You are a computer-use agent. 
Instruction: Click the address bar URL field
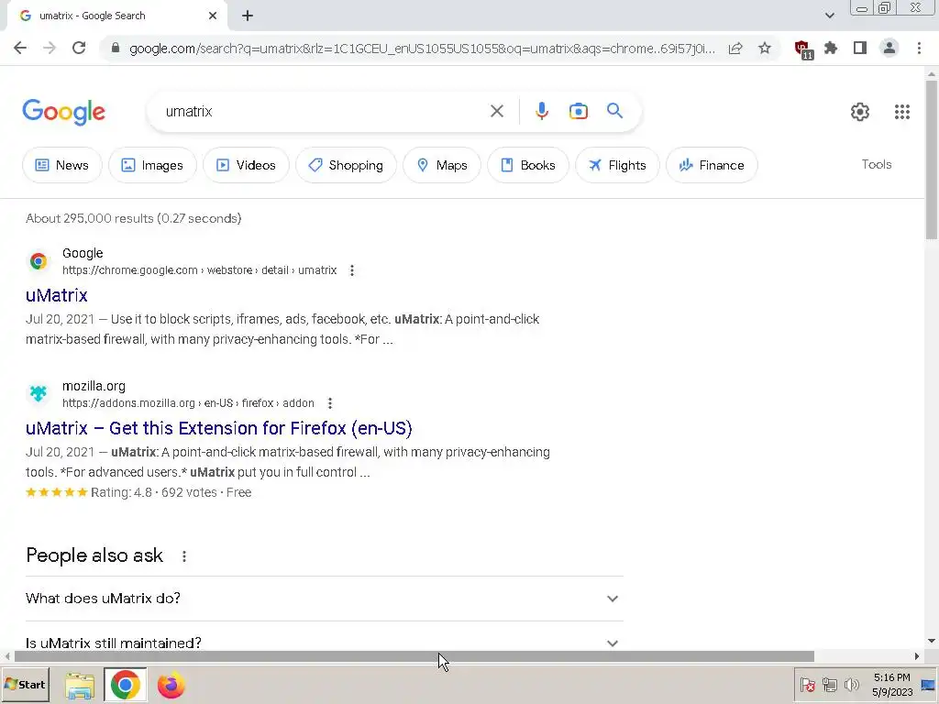[x=422, y=49]
